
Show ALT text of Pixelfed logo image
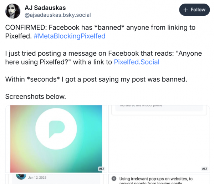[101, 169]
